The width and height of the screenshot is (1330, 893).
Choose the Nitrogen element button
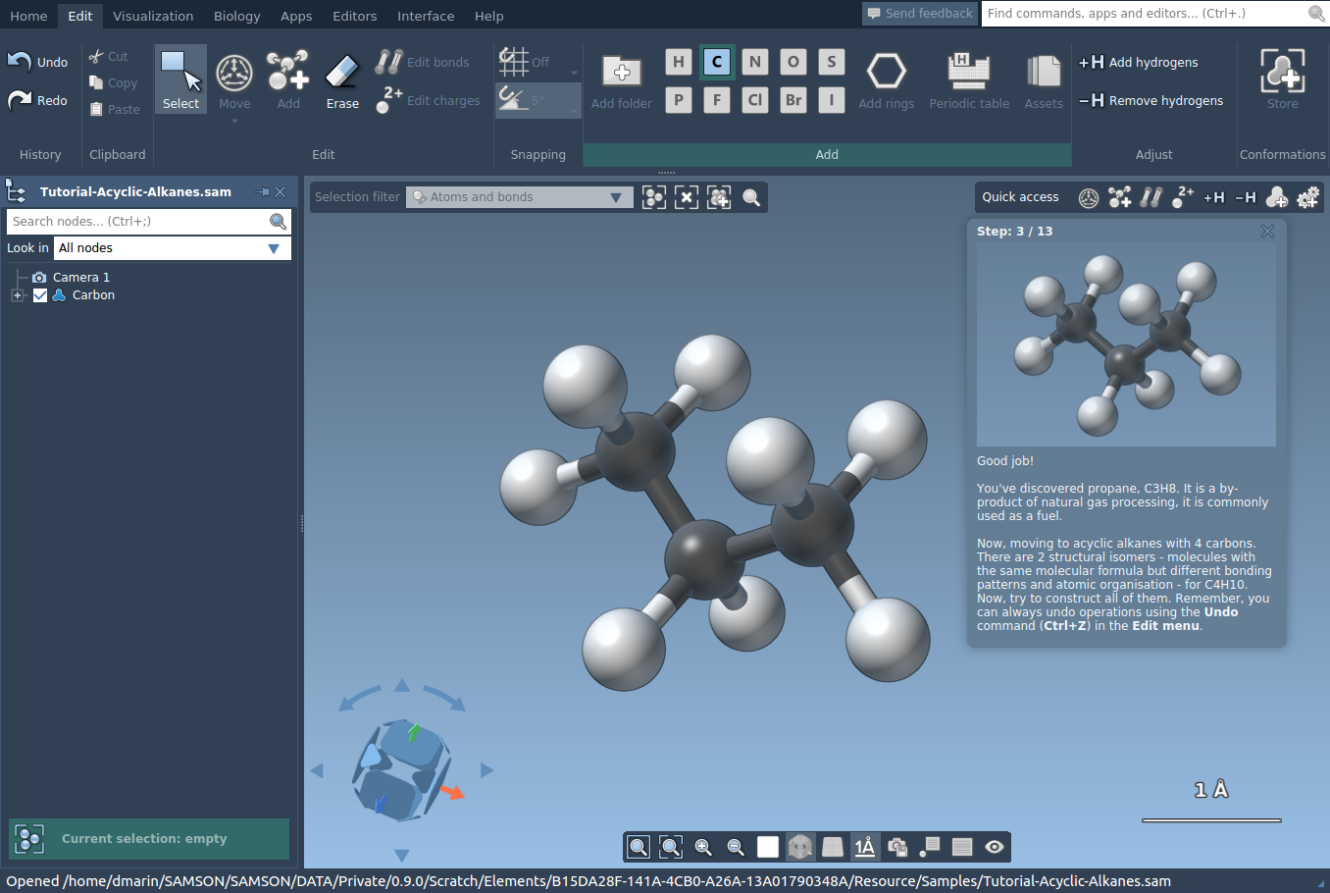pos(755,62)
